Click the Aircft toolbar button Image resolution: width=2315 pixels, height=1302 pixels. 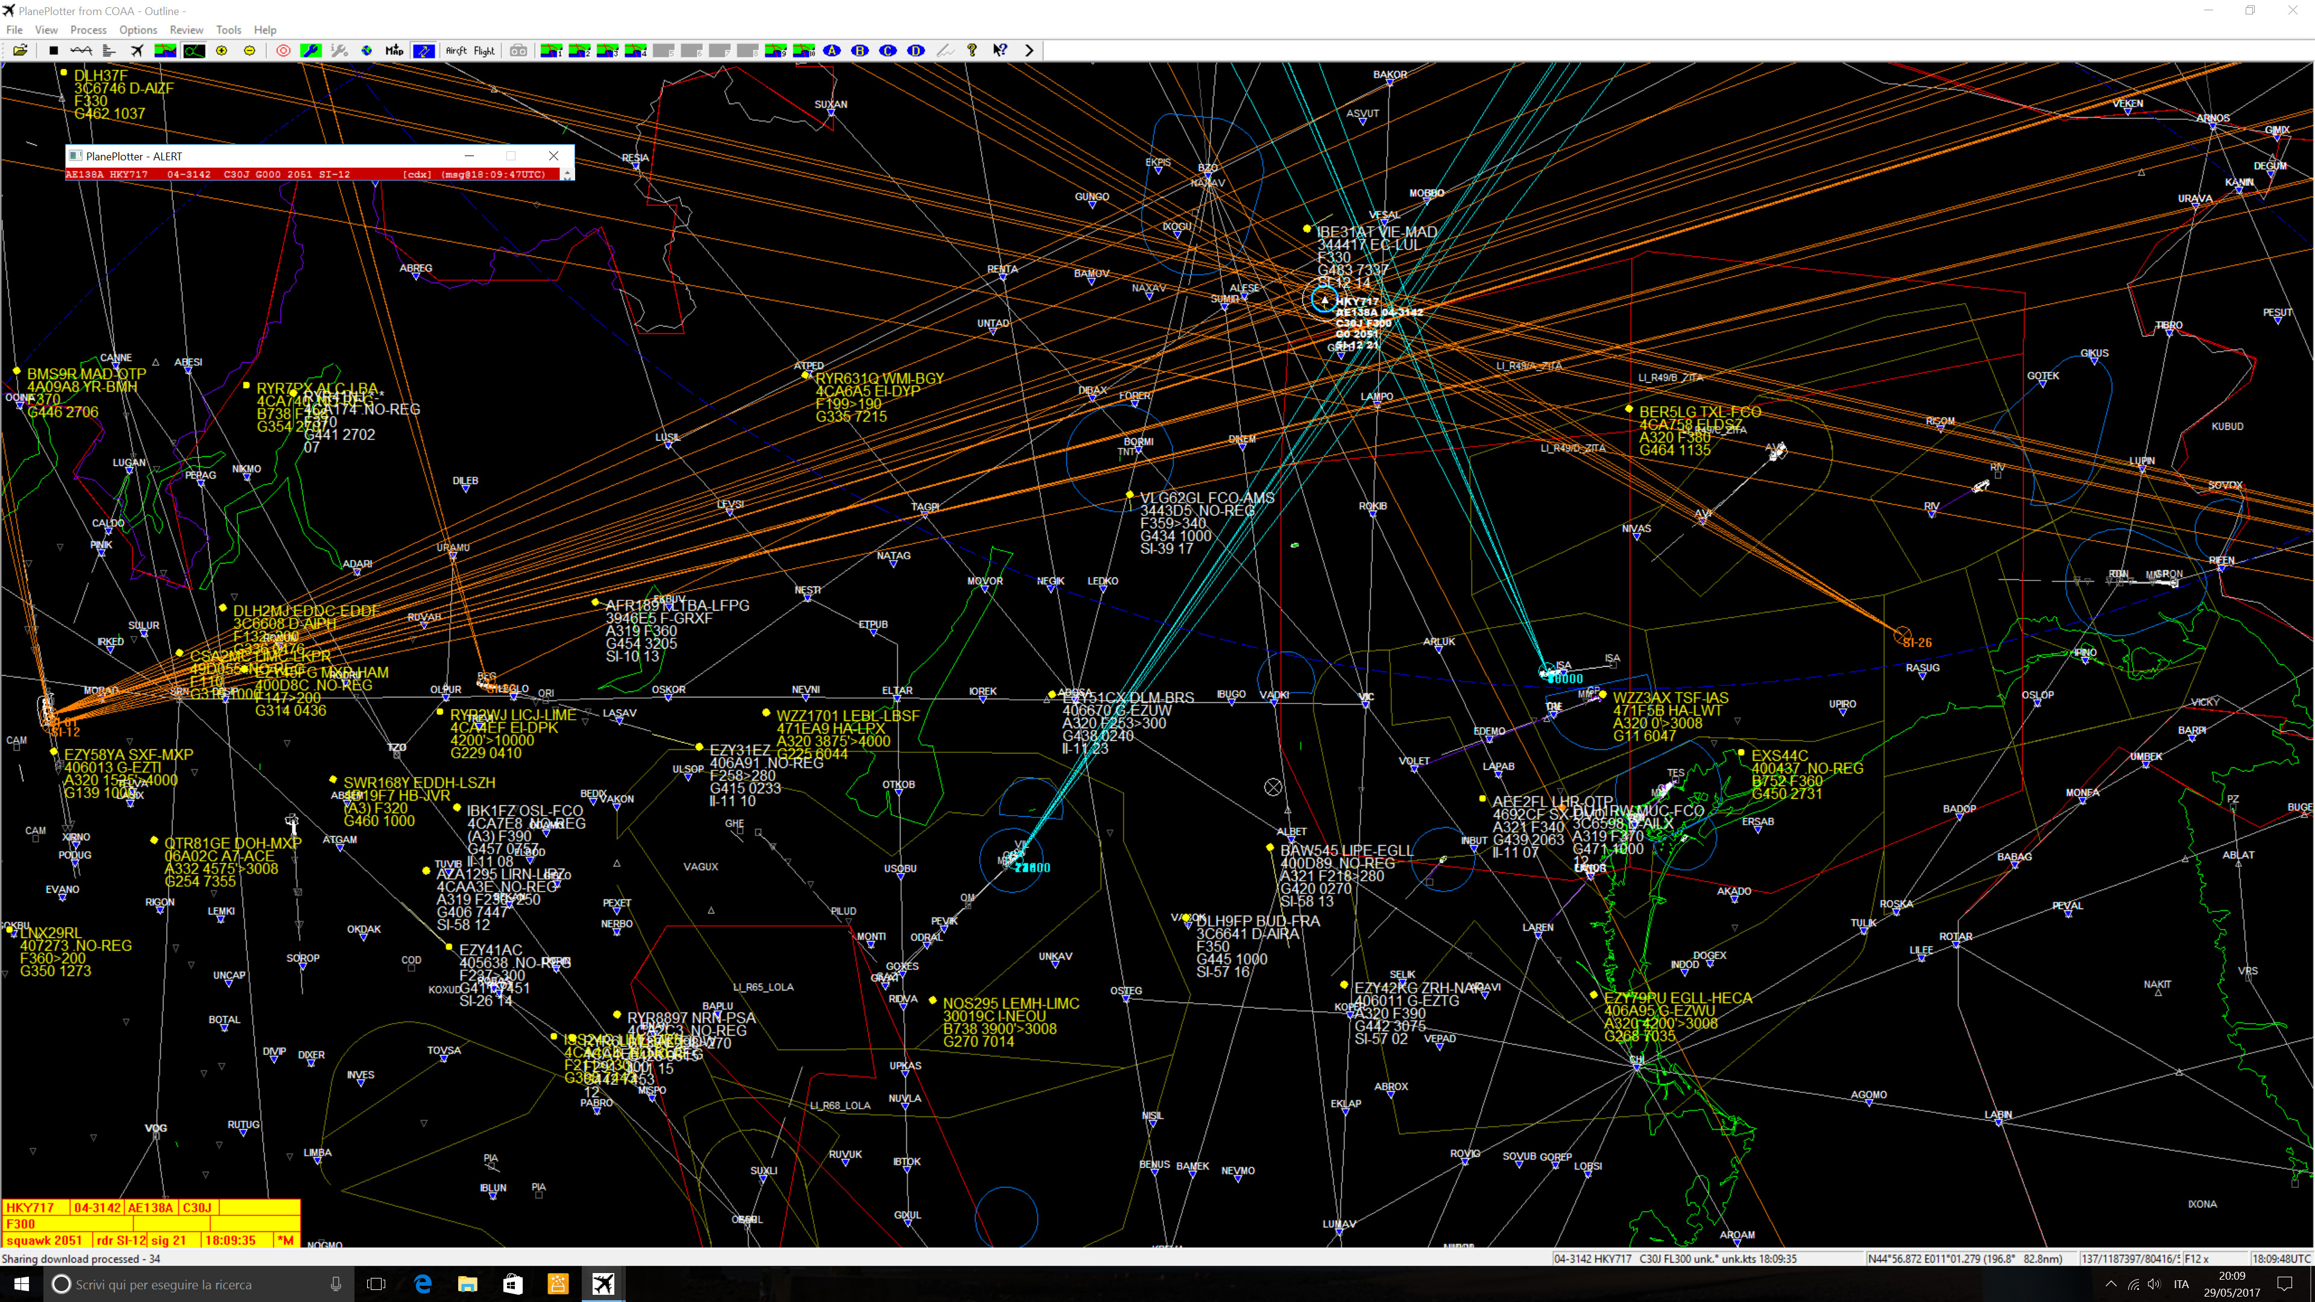point(456,50)
